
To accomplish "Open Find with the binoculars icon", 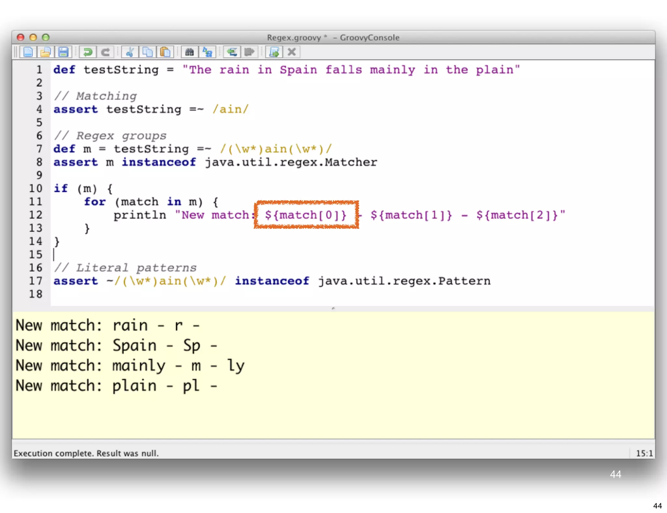I will [x=190, y=52].
